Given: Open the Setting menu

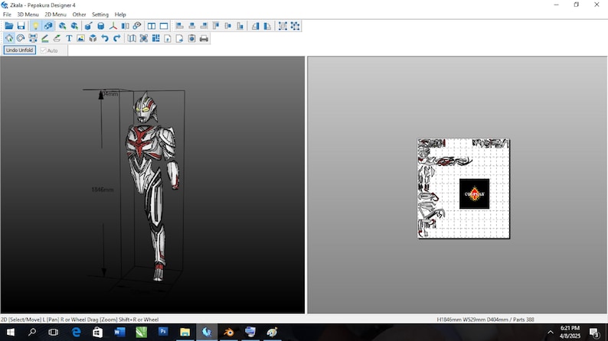Looking at the screenshot, I should pos(100,15).
